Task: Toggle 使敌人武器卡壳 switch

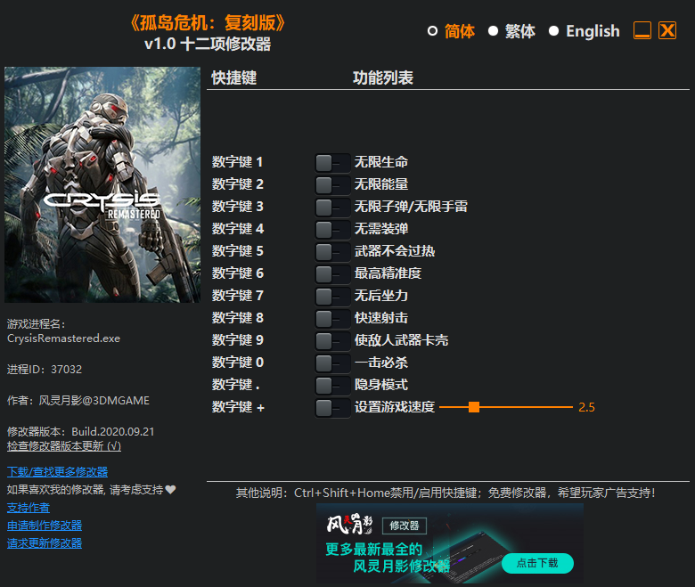Action: click(x=332, y=341)
